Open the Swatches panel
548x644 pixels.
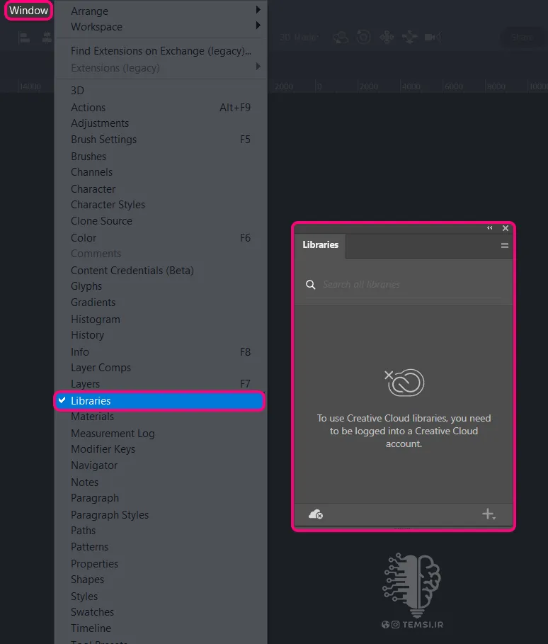(x=161, y=611)
